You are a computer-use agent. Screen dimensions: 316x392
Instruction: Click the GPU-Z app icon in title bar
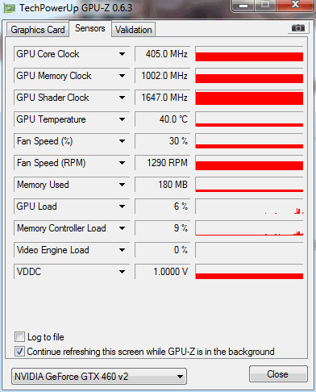point(10,8)
